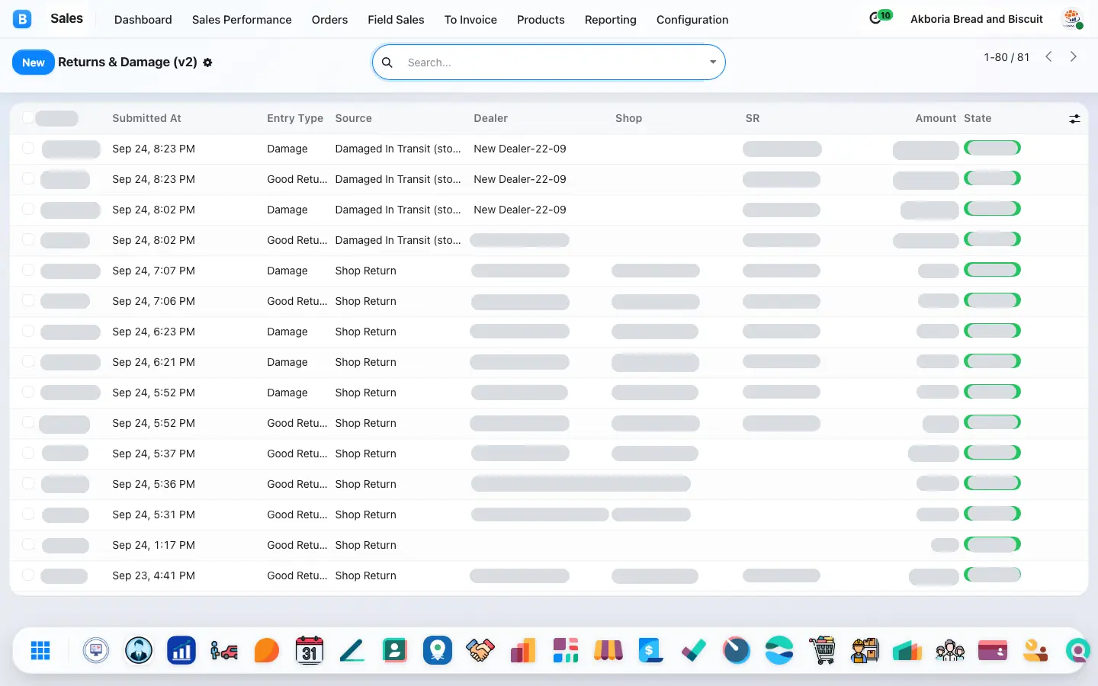Open the shopping cart app in dock
The image size is (1098, 686).
click(x=822, y=650)
